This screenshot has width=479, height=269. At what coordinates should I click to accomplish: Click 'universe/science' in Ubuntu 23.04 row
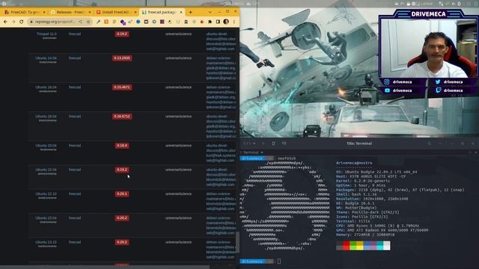pyautogui.click(x=178, y=218)
